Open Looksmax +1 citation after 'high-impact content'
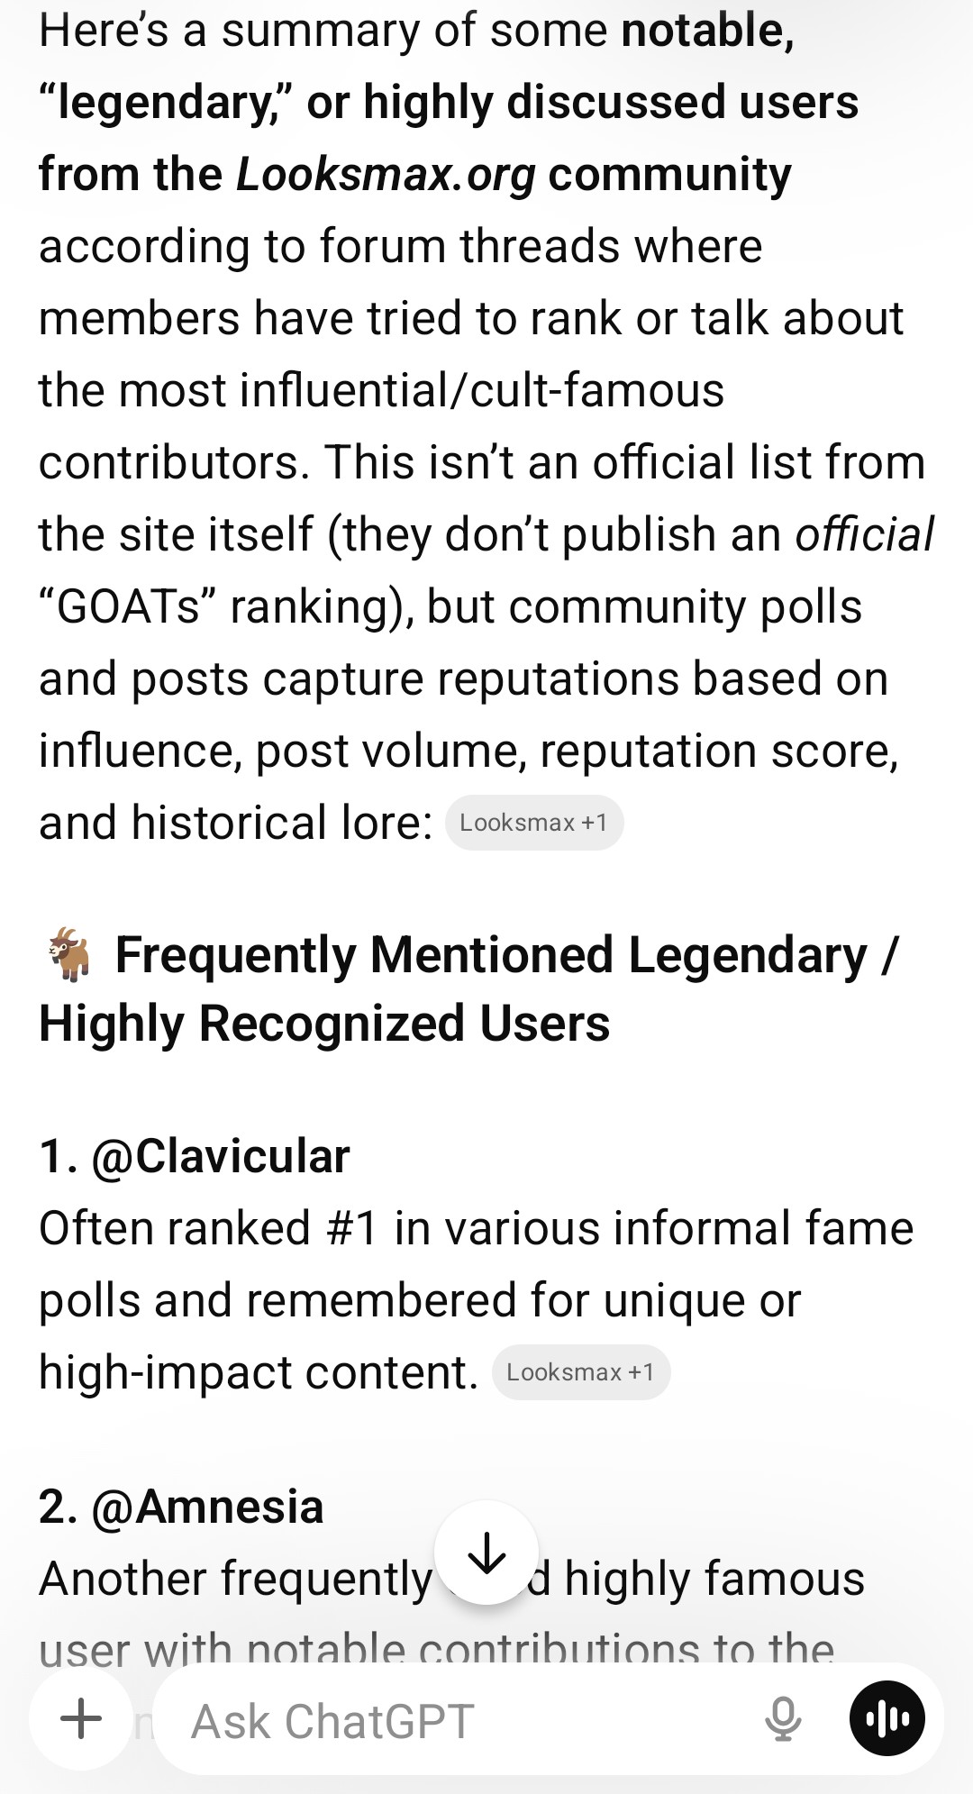Viewport: 973px width, 1794px height. [581, 1372]
